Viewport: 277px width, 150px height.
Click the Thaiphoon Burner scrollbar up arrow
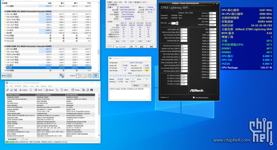click(x=99, y=95)
